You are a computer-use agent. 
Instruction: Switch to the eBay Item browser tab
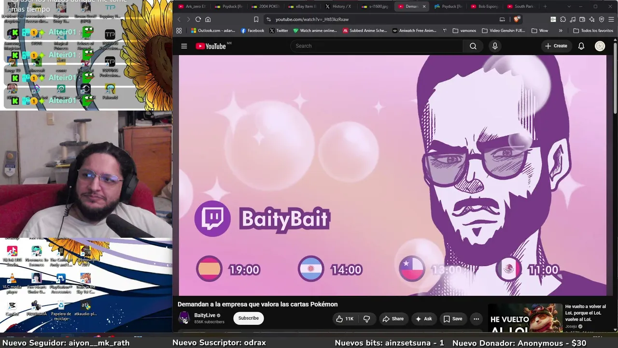click(302, 6)
